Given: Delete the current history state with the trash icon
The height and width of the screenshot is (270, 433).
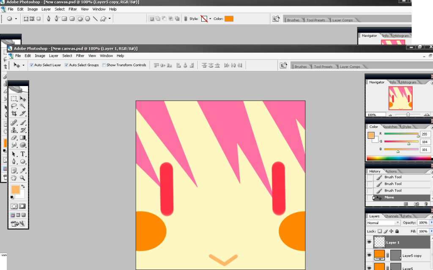Looking at the screenshot, I should [426, 204].
